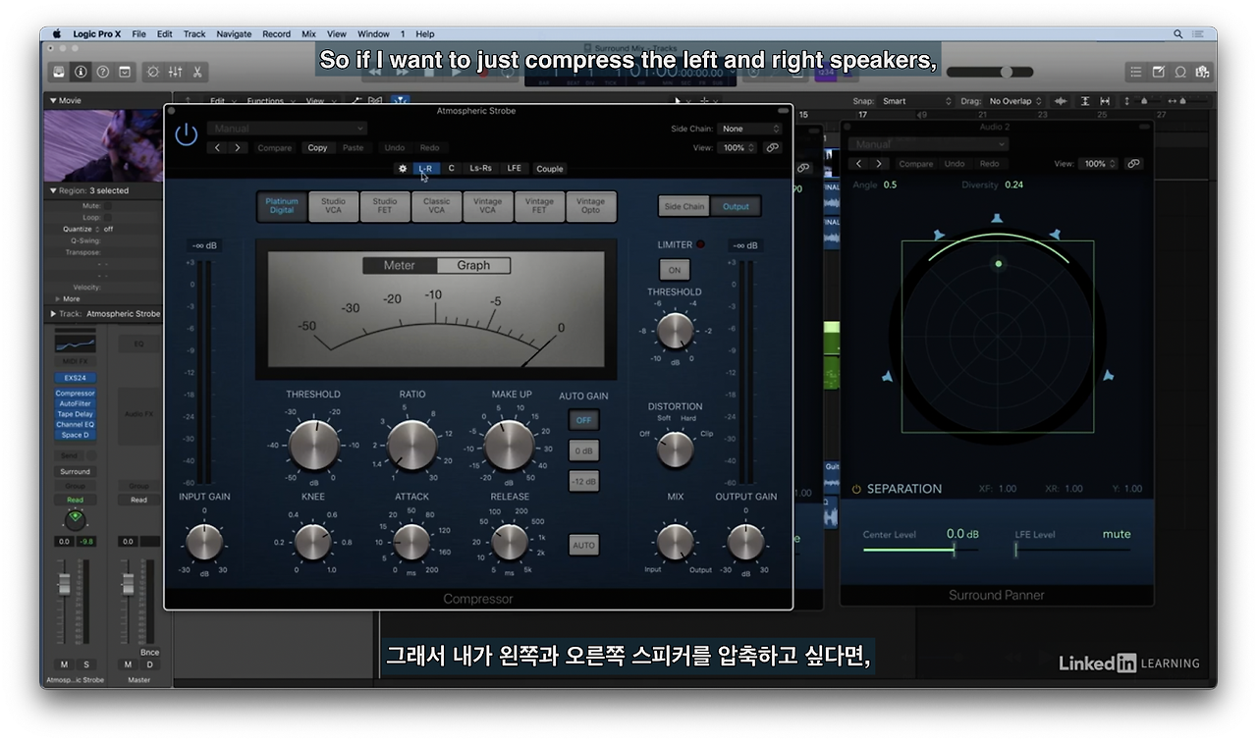Open the List Editors icon
Image resolution: width=1257 pixels, height=742 pixels.
(x=1136, y=72)
